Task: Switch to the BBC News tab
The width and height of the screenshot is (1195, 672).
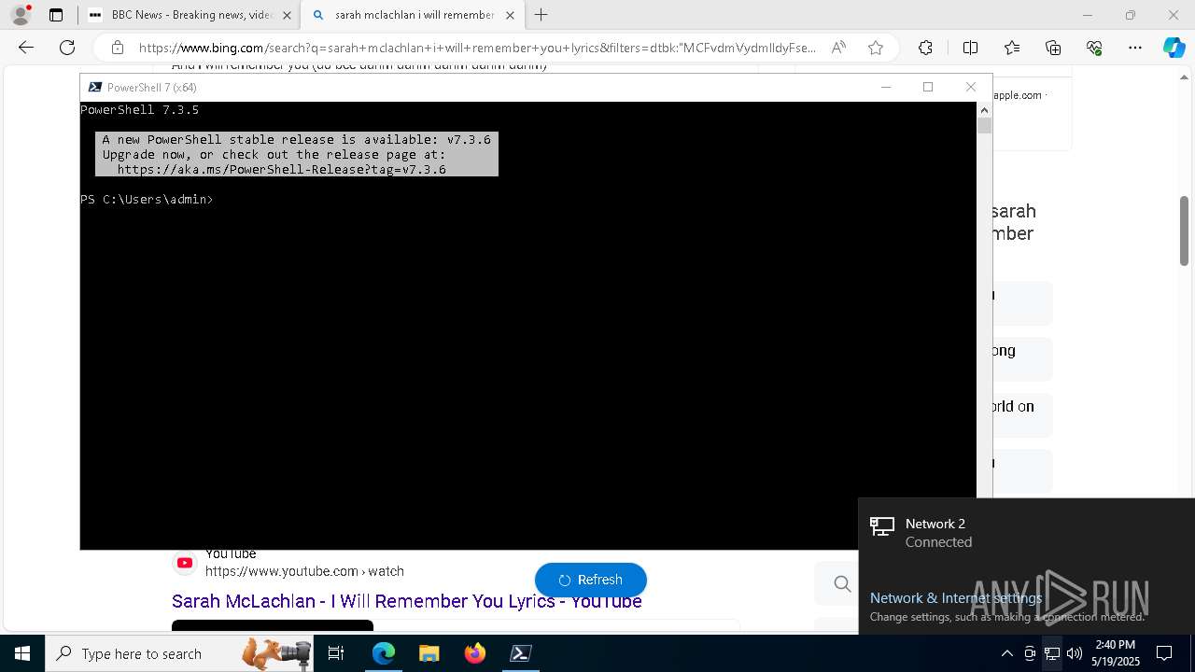Action: coord(191,15)
